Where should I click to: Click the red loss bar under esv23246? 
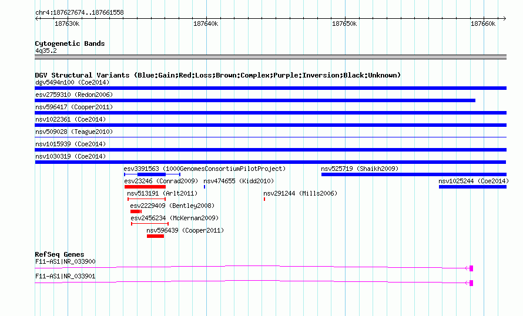(145, 187)
